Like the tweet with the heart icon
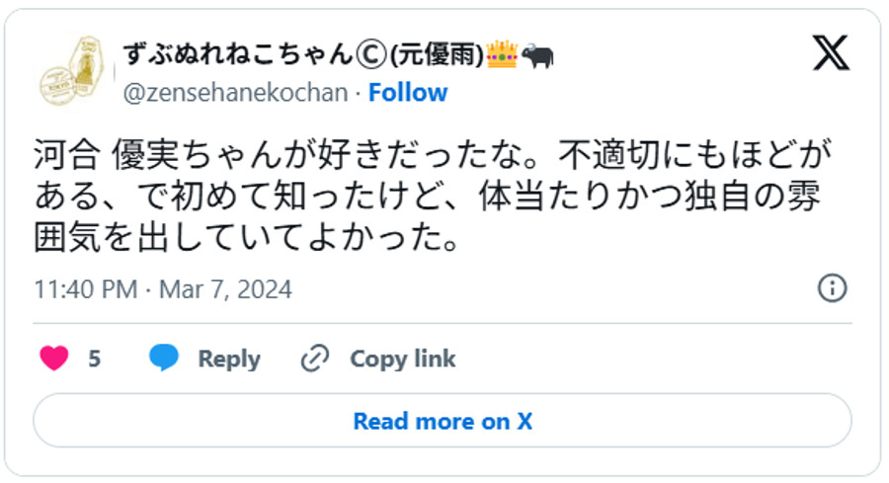 coord(54,359)
